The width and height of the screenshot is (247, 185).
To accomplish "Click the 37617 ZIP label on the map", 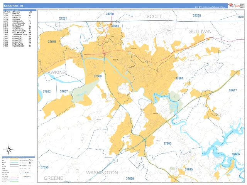I will [233, 90].
